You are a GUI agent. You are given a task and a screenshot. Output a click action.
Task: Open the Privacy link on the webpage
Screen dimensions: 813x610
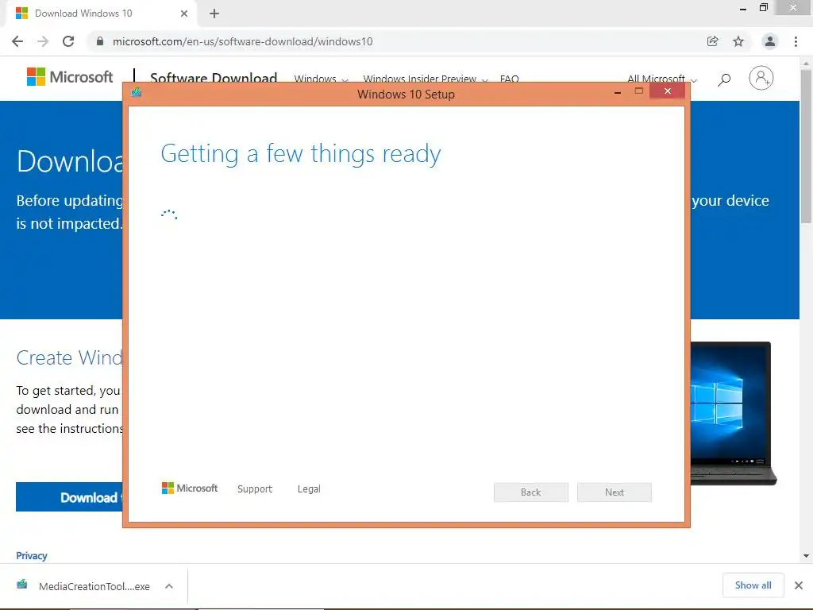(32, 555)
